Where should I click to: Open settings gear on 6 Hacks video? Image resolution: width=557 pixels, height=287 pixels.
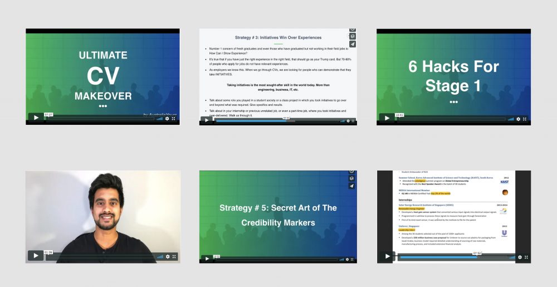[x=518, y=119]
